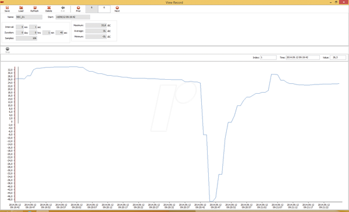
Task: Click the View Record window title
Action: (174, 2)
